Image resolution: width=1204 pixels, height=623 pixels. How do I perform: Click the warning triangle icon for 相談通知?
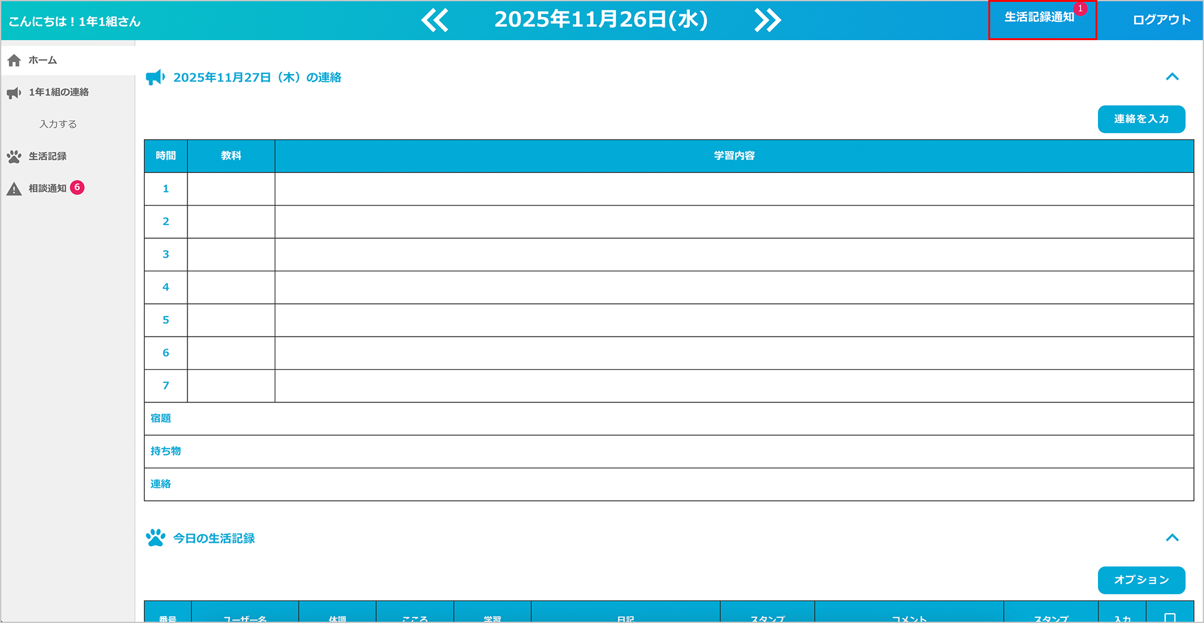14,189
